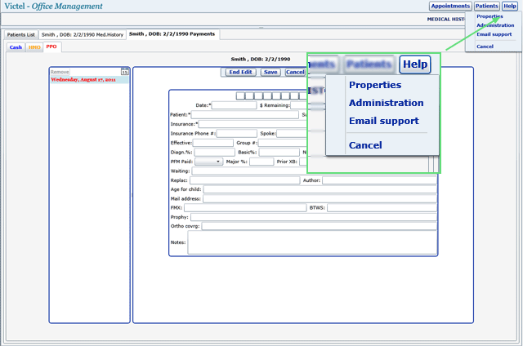Select the 'Smith , DOB: 2/2/1990' heading text

261,60
